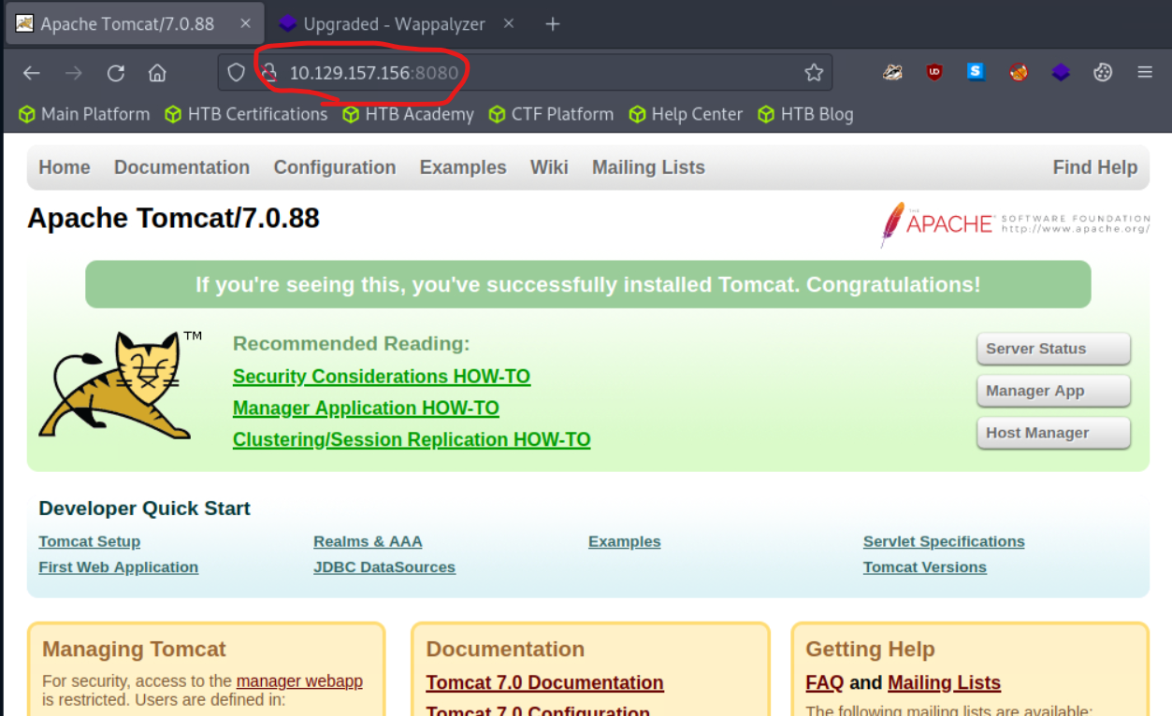
Task: Click Find Help in navigation bar
Action: pyautogui.click(x=1095, y=167)
